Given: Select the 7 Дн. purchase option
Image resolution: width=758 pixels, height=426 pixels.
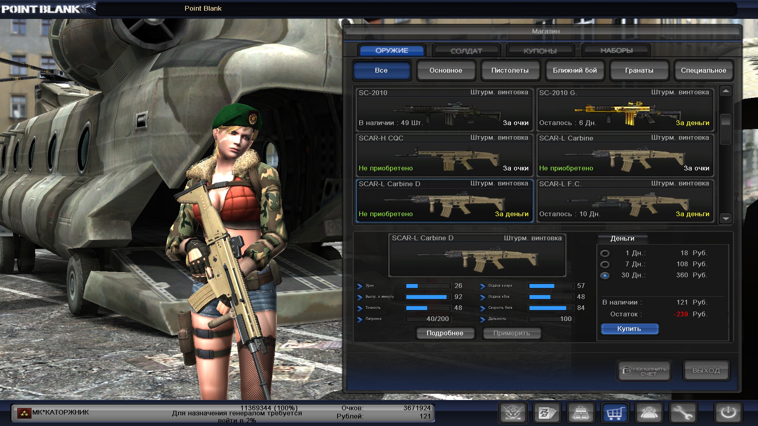Looking at the screenshot, I should click(605, 264).
